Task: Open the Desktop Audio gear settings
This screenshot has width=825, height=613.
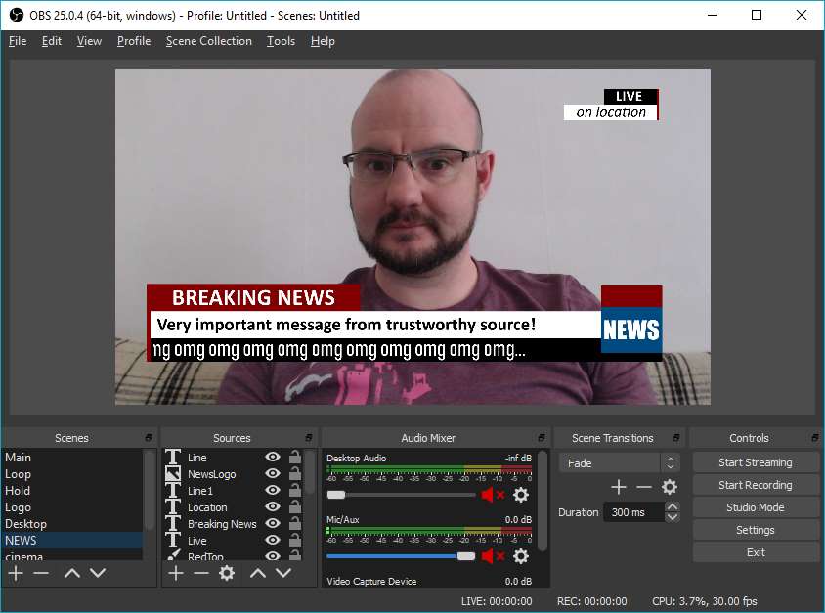Action: pyautogui.click(x=521, y=495)
